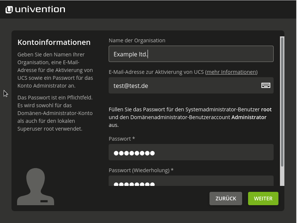Focus the Name der Organisation field

(191, 54)
